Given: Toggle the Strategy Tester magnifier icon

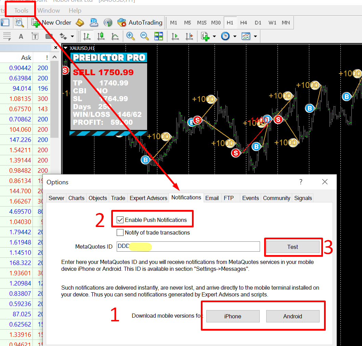Looking at the screenshot, I should pos(20,23).
